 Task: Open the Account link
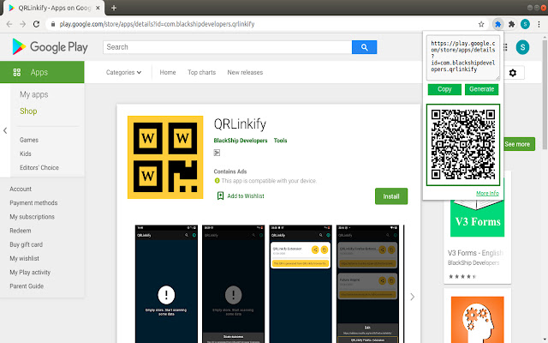tap(21, 189)
